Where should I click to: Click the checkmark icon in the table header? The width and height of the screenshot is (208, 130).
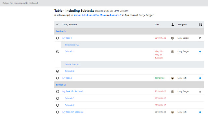point(58,24)
